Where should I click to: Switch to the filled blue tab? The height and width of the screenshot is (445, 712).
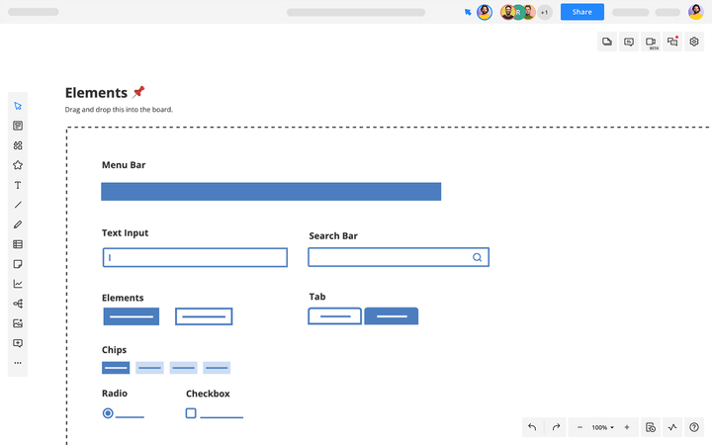pyautogui.click(x=392, y=316)
